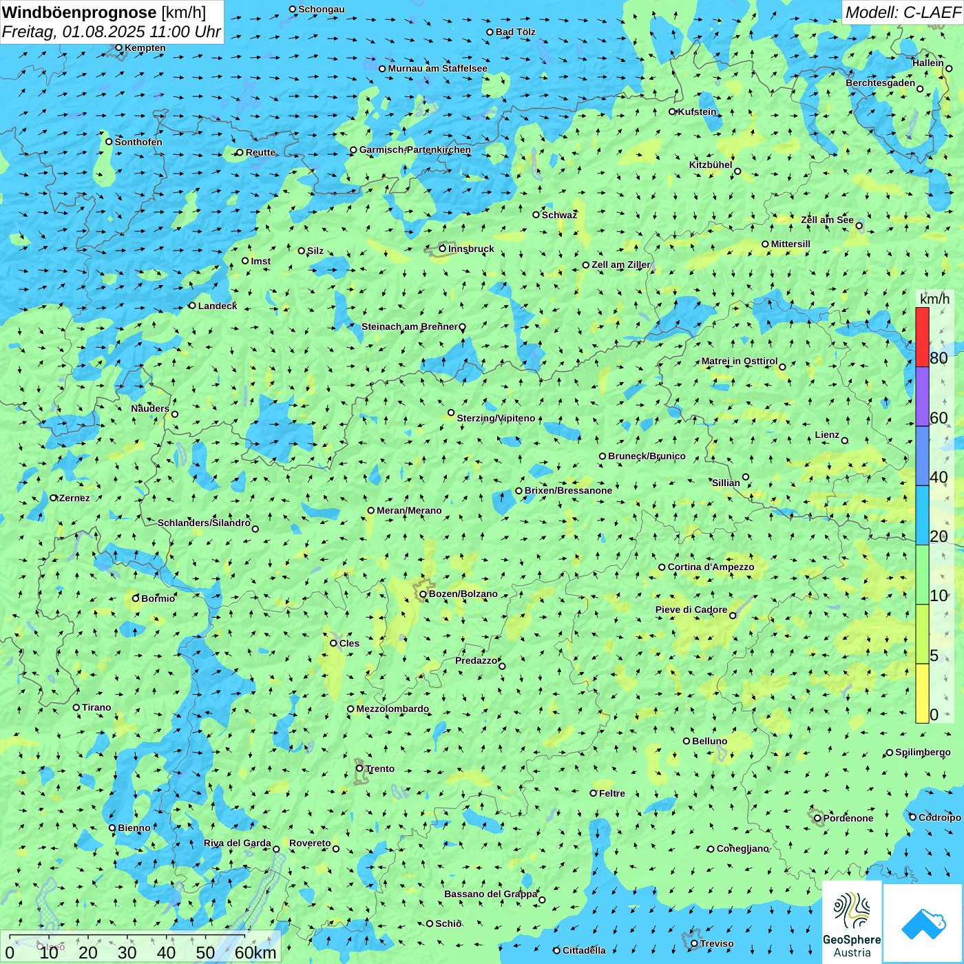
Task: Click the Sonthofen city label
Action: pyautogui.click(x=138, y=142)
